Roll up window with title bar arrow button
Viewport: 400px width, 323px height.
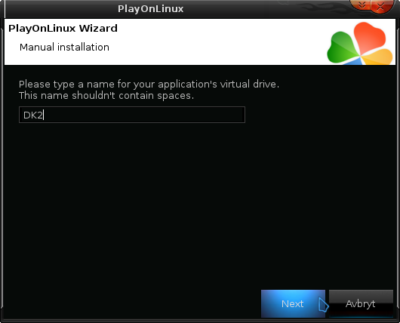coord(362,5)
